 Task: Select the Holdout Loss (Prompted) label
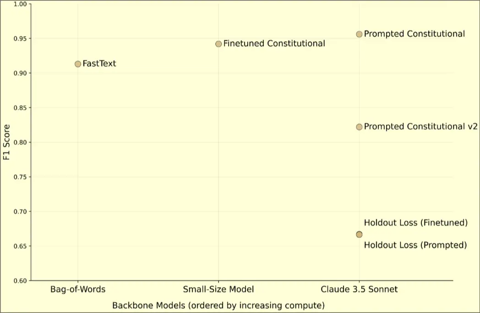click(415, 245)
